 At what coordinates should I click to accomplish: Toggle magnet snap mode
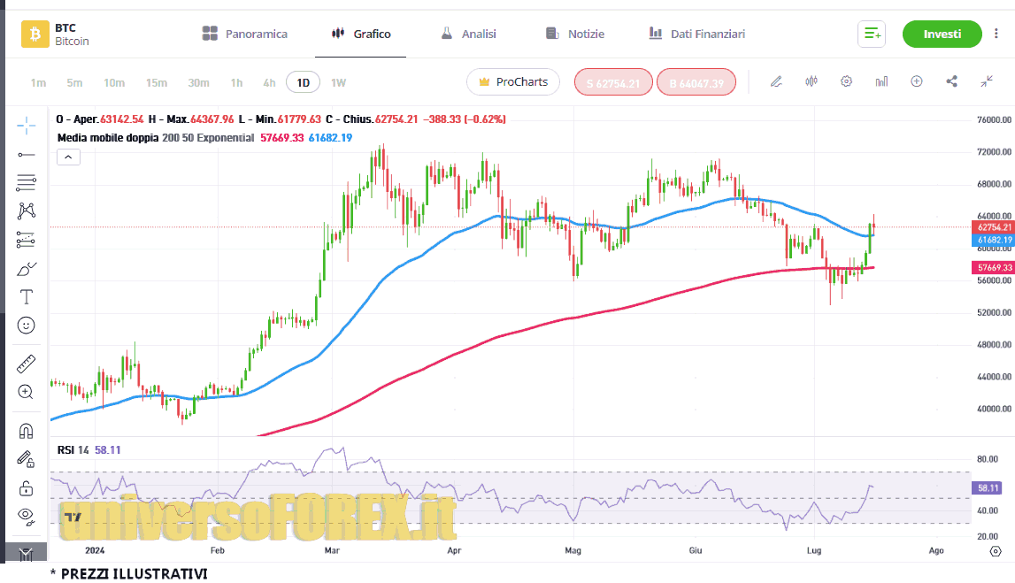coord(26,431)
